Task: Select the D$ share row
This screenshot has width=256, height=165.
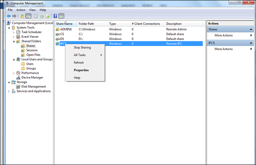Action: (x=129, y=39)
